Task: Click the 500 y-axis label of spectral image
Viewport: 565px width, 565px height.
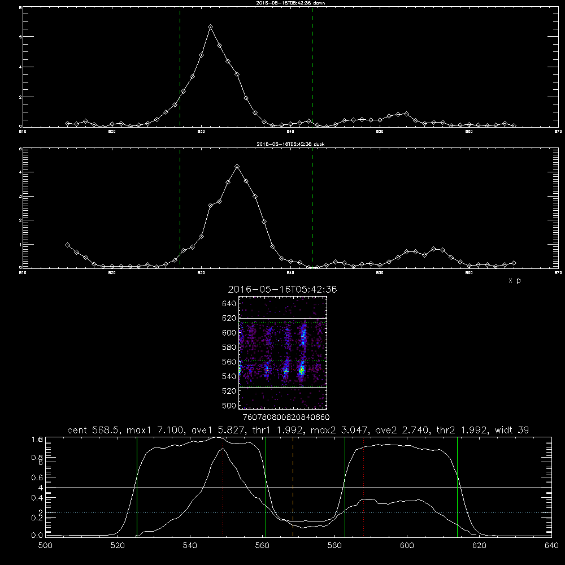Action: tap(229, 405)
